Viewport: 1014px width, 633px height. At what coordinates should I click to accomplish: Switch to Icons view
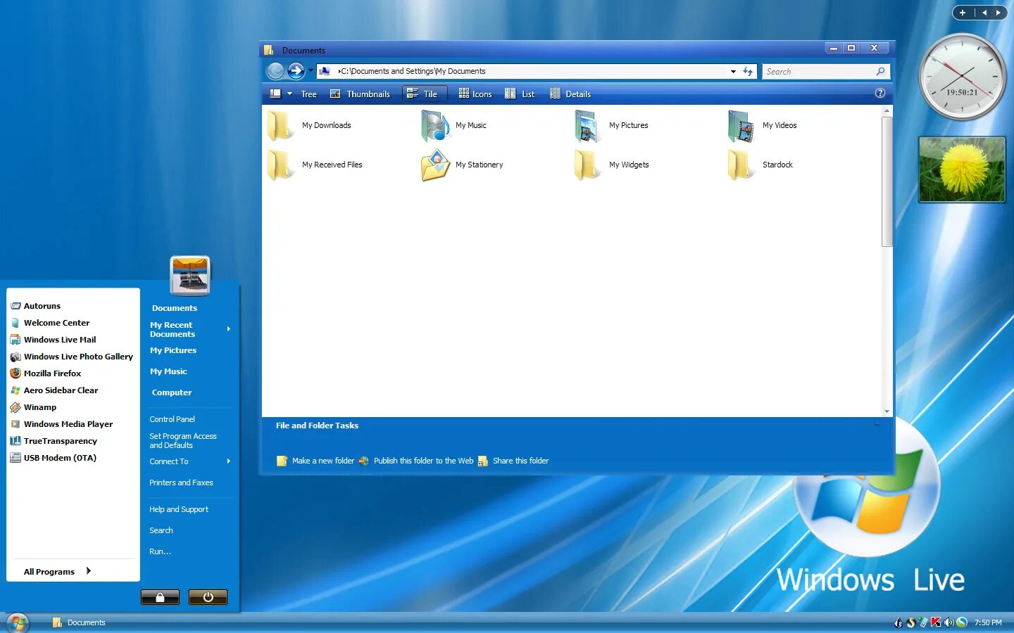475,94
